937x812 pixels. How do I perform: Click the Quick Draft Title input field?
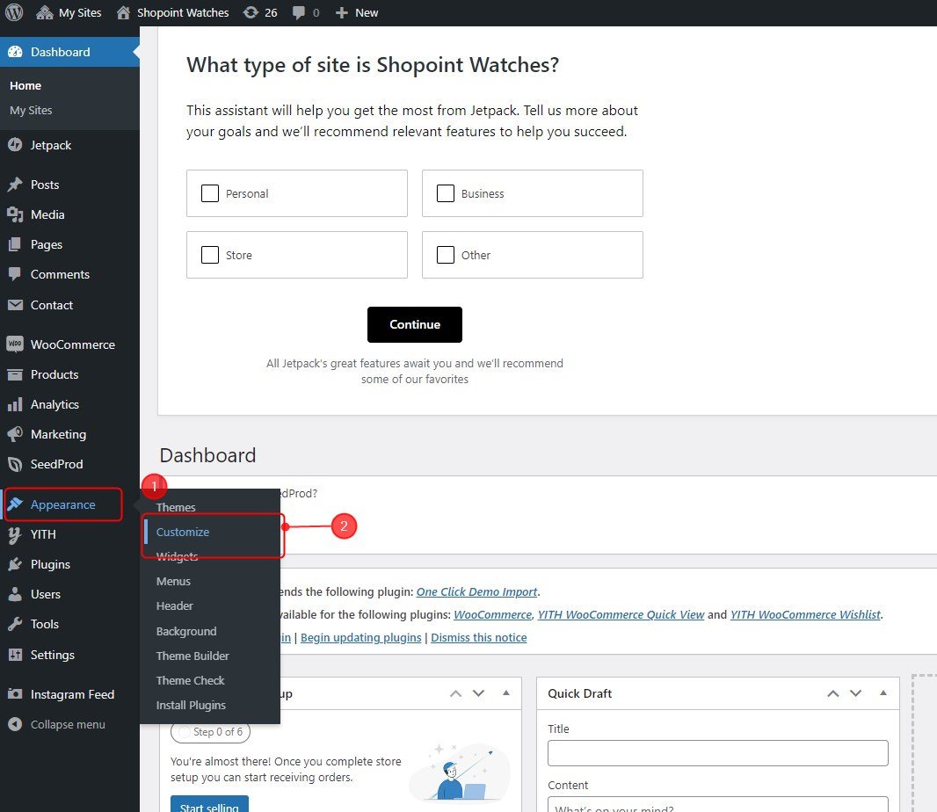tap(717, 753)
